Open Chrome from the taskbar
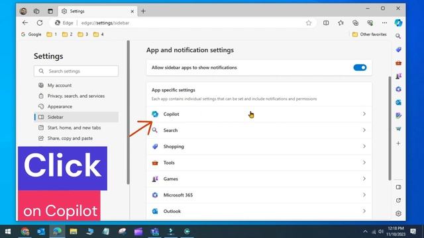This screenshot has height=238, width=424. point(25,231)
